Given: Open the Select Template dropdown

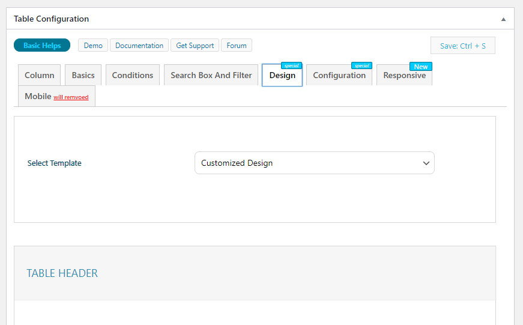Looking at the screenshot, I should pyautogui.click(x=315, y=163).
